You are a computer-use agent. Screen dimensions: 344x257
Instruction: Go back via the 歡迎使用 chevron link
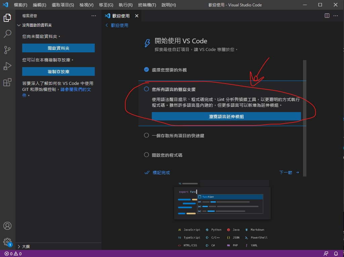[117, 25]
